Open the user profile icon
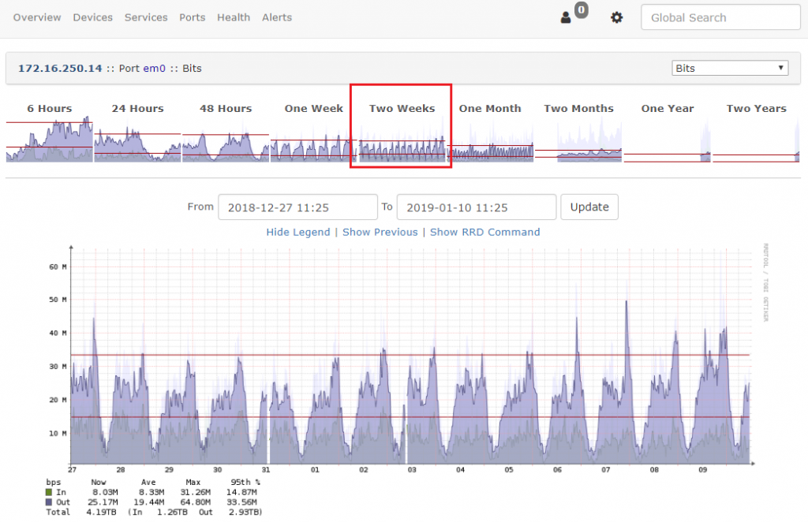This screenshot has height=522, width=808. (x=565, y=17)
